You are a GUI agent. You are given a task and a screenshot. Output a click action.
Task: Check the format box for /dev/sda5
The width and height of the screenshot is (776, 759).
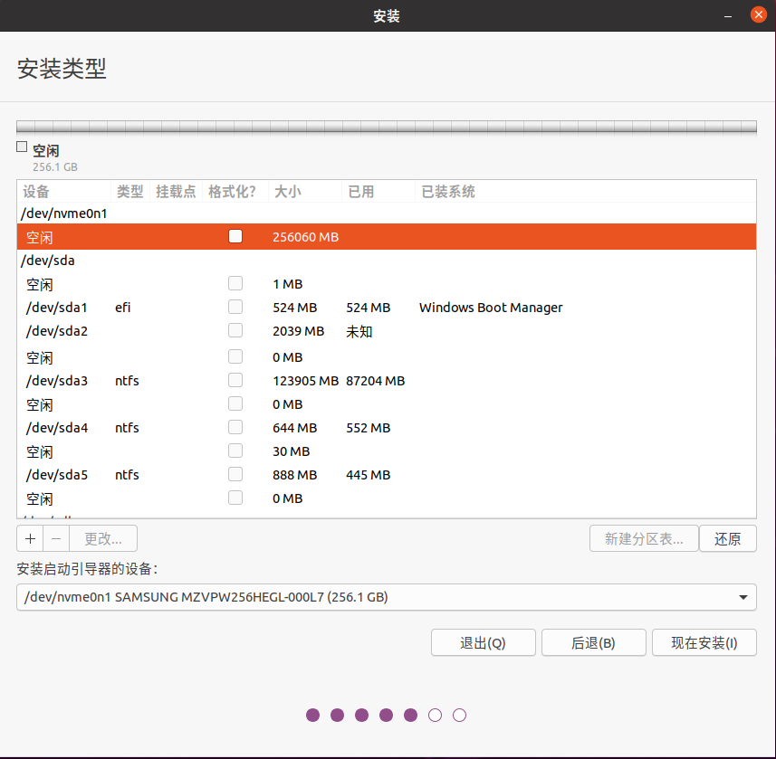235,474
